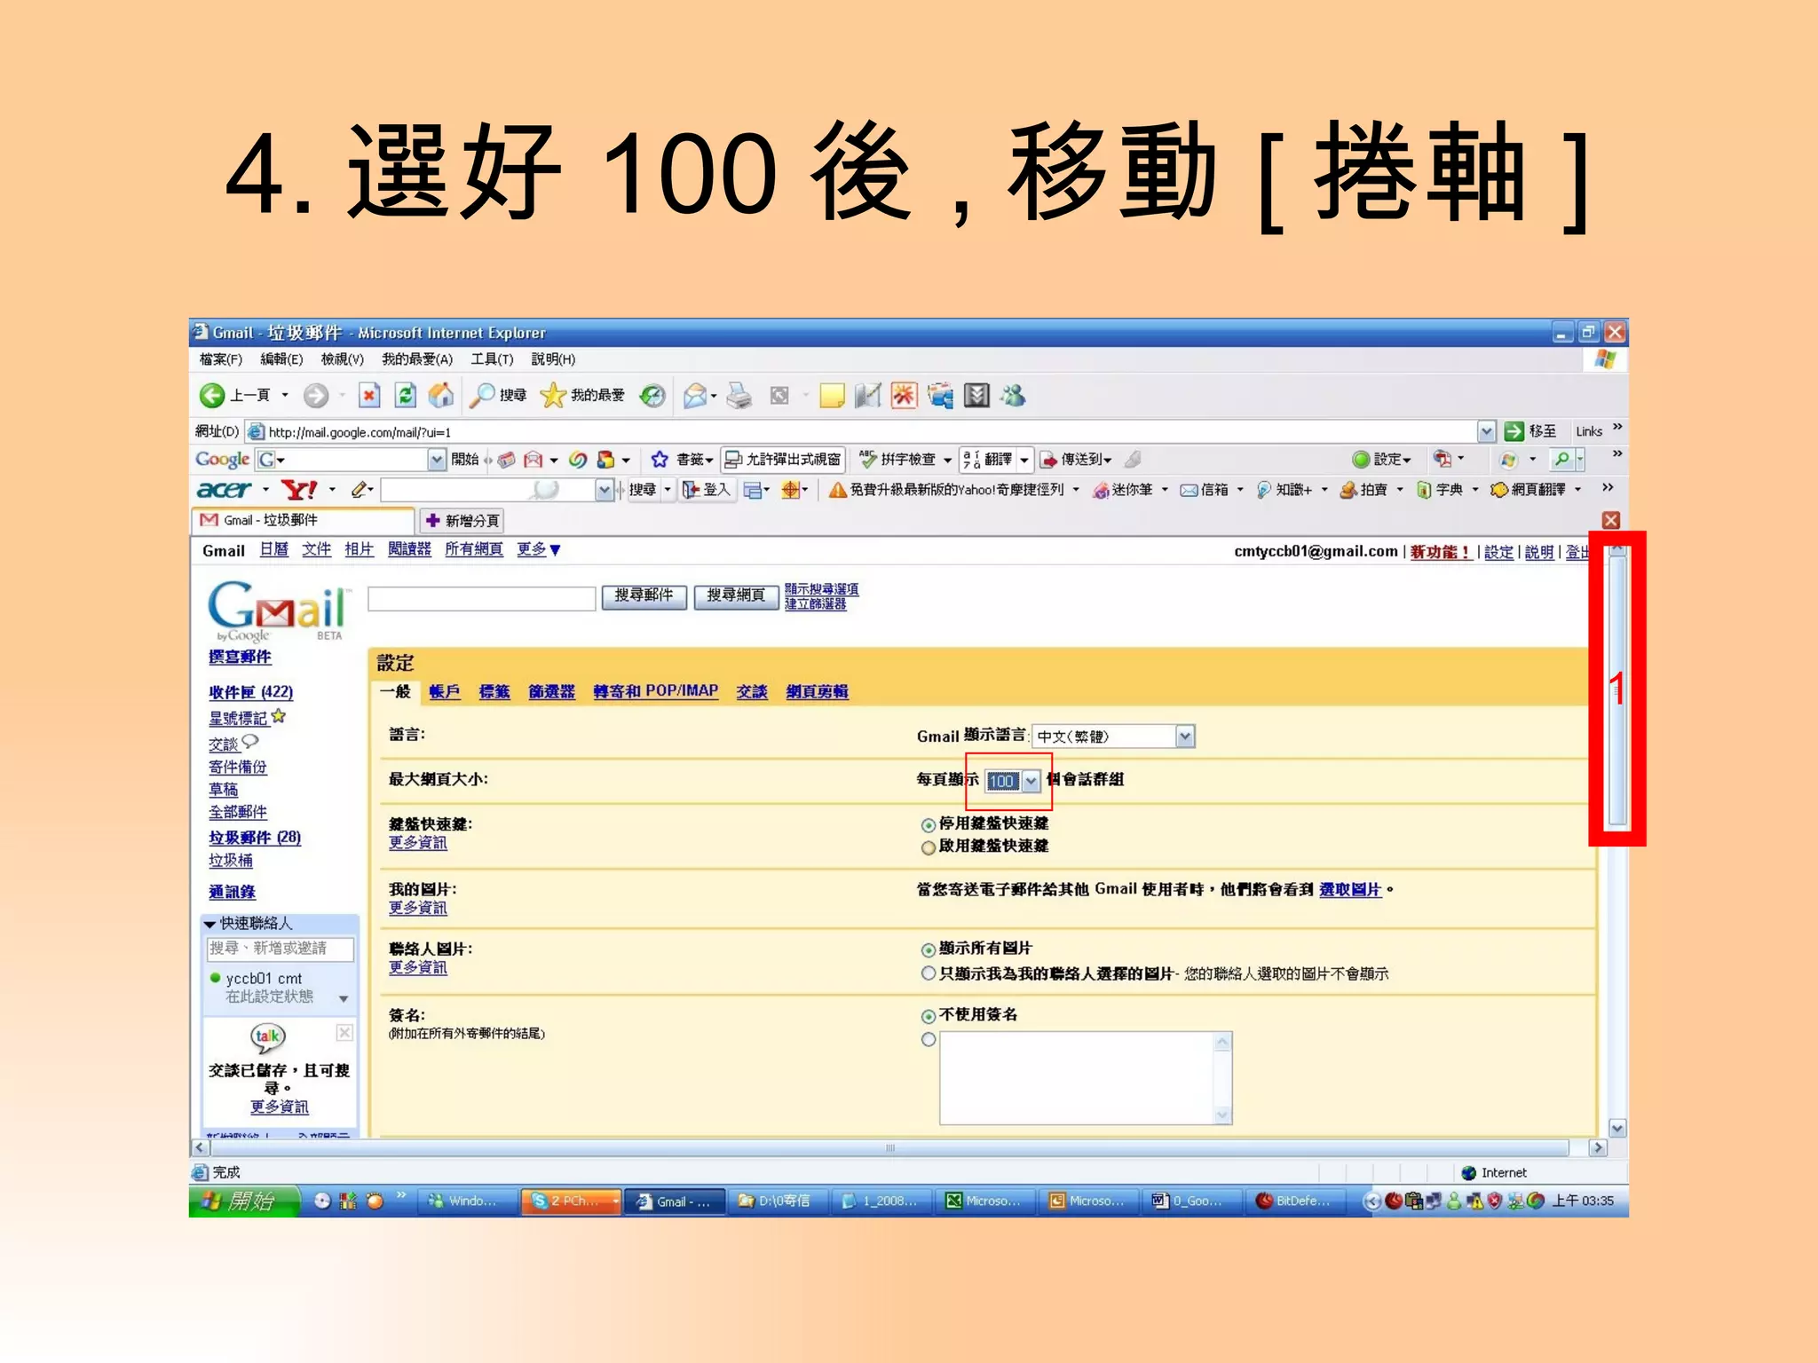Open Gmail 顯示語言 dropdown
Image resolution: width=1818 pixels, height=1363 pixels.
tap(1113, 737)
